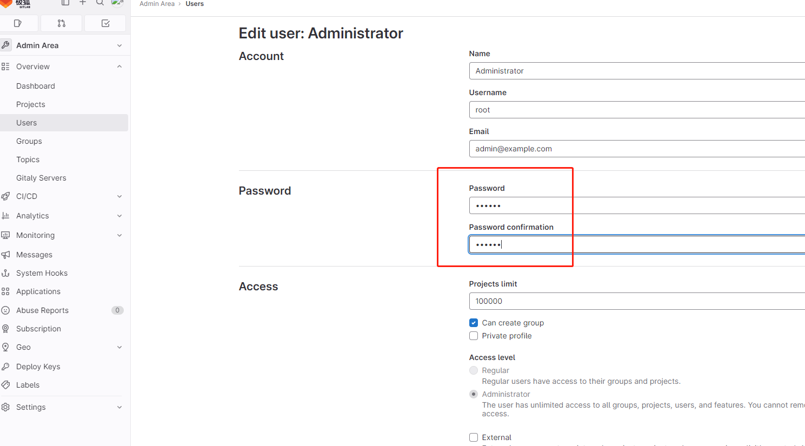Click the Monitoring screen icon
The image size is (805, 446).
[5, 235]
